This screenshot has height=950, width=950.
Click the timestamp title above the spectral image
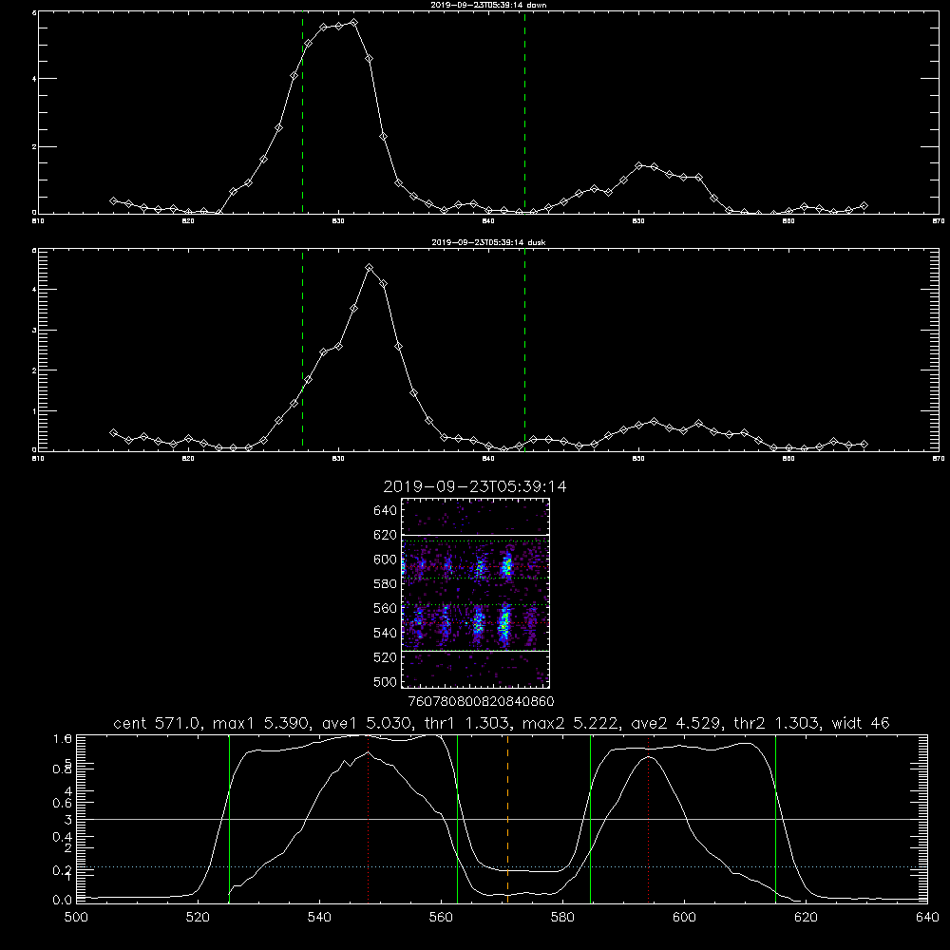[475, 486]
